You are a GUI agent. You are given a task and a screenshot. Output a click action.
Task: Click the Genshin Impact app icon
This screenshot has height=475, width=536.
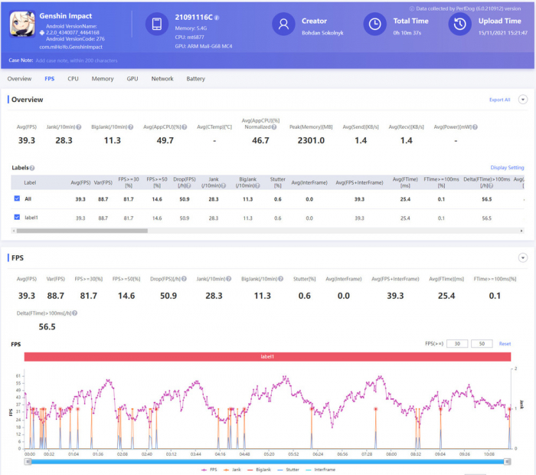(x=22, y=25)
